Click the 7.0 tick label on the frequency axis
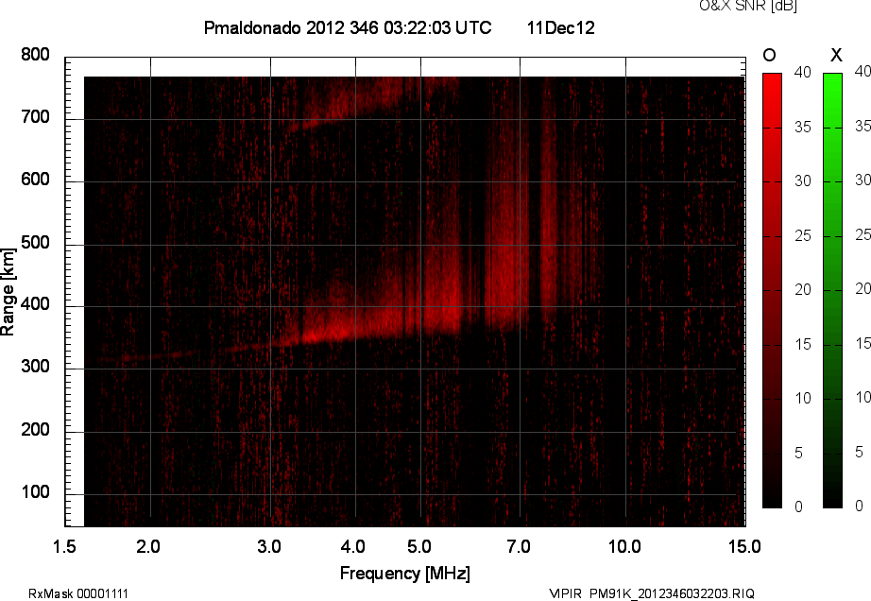This screenshot has height=601, width=871. (519, 546)
